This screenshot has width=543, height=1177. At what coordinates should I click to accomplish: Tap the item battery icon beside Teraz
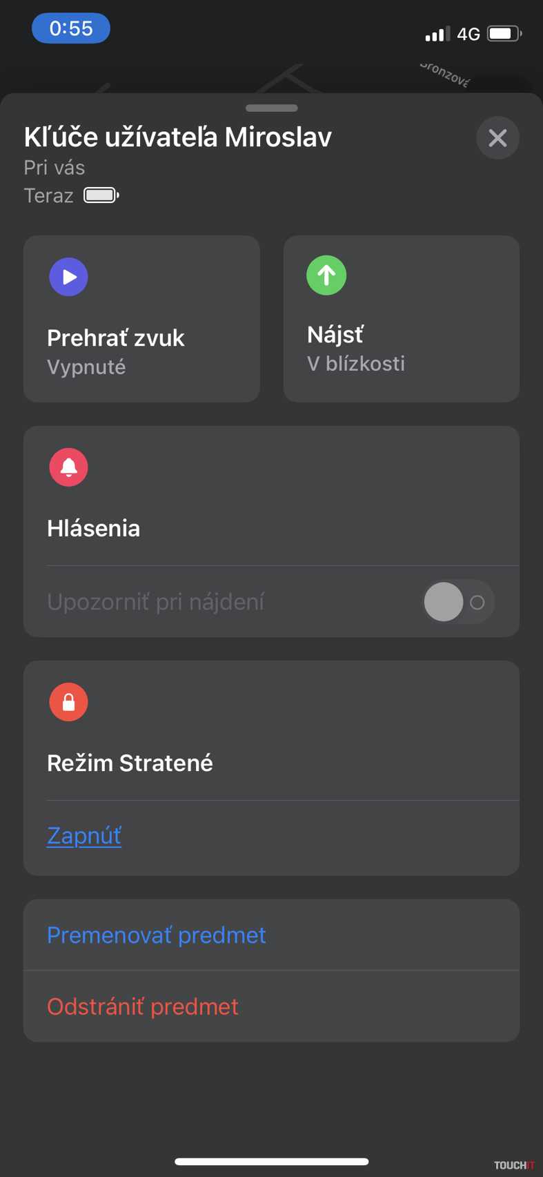point(101,195)
